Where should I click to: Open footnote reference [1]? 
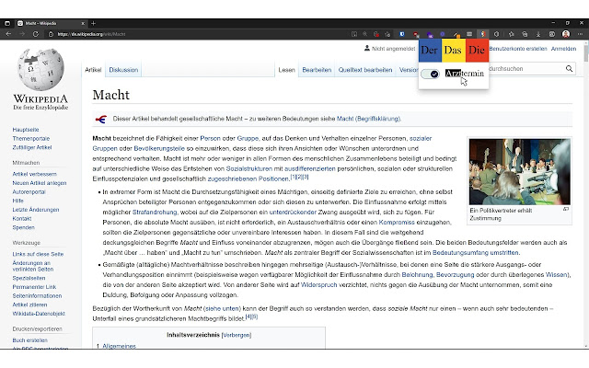294,177
